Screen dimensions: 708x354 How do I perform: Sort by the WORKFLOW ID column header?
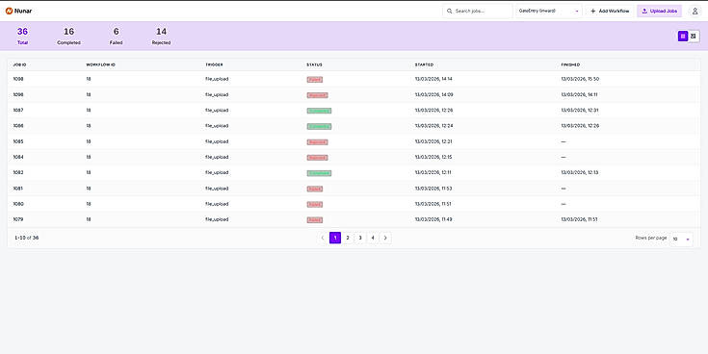101,65
